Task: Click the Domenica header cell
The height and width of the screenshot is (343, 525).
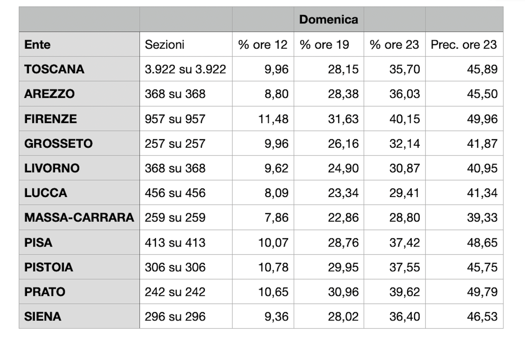Action: tap(328, 19)
